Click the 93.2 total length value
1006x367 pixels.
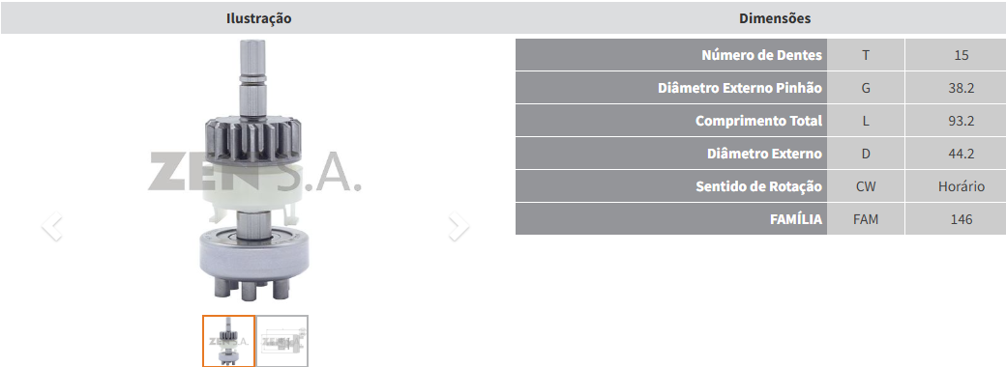pyautogui.click(x=962, y=121)
